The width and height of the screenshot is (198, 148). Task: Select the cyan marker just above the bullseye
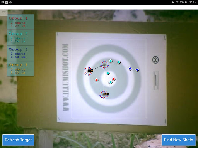click(108, 73)
